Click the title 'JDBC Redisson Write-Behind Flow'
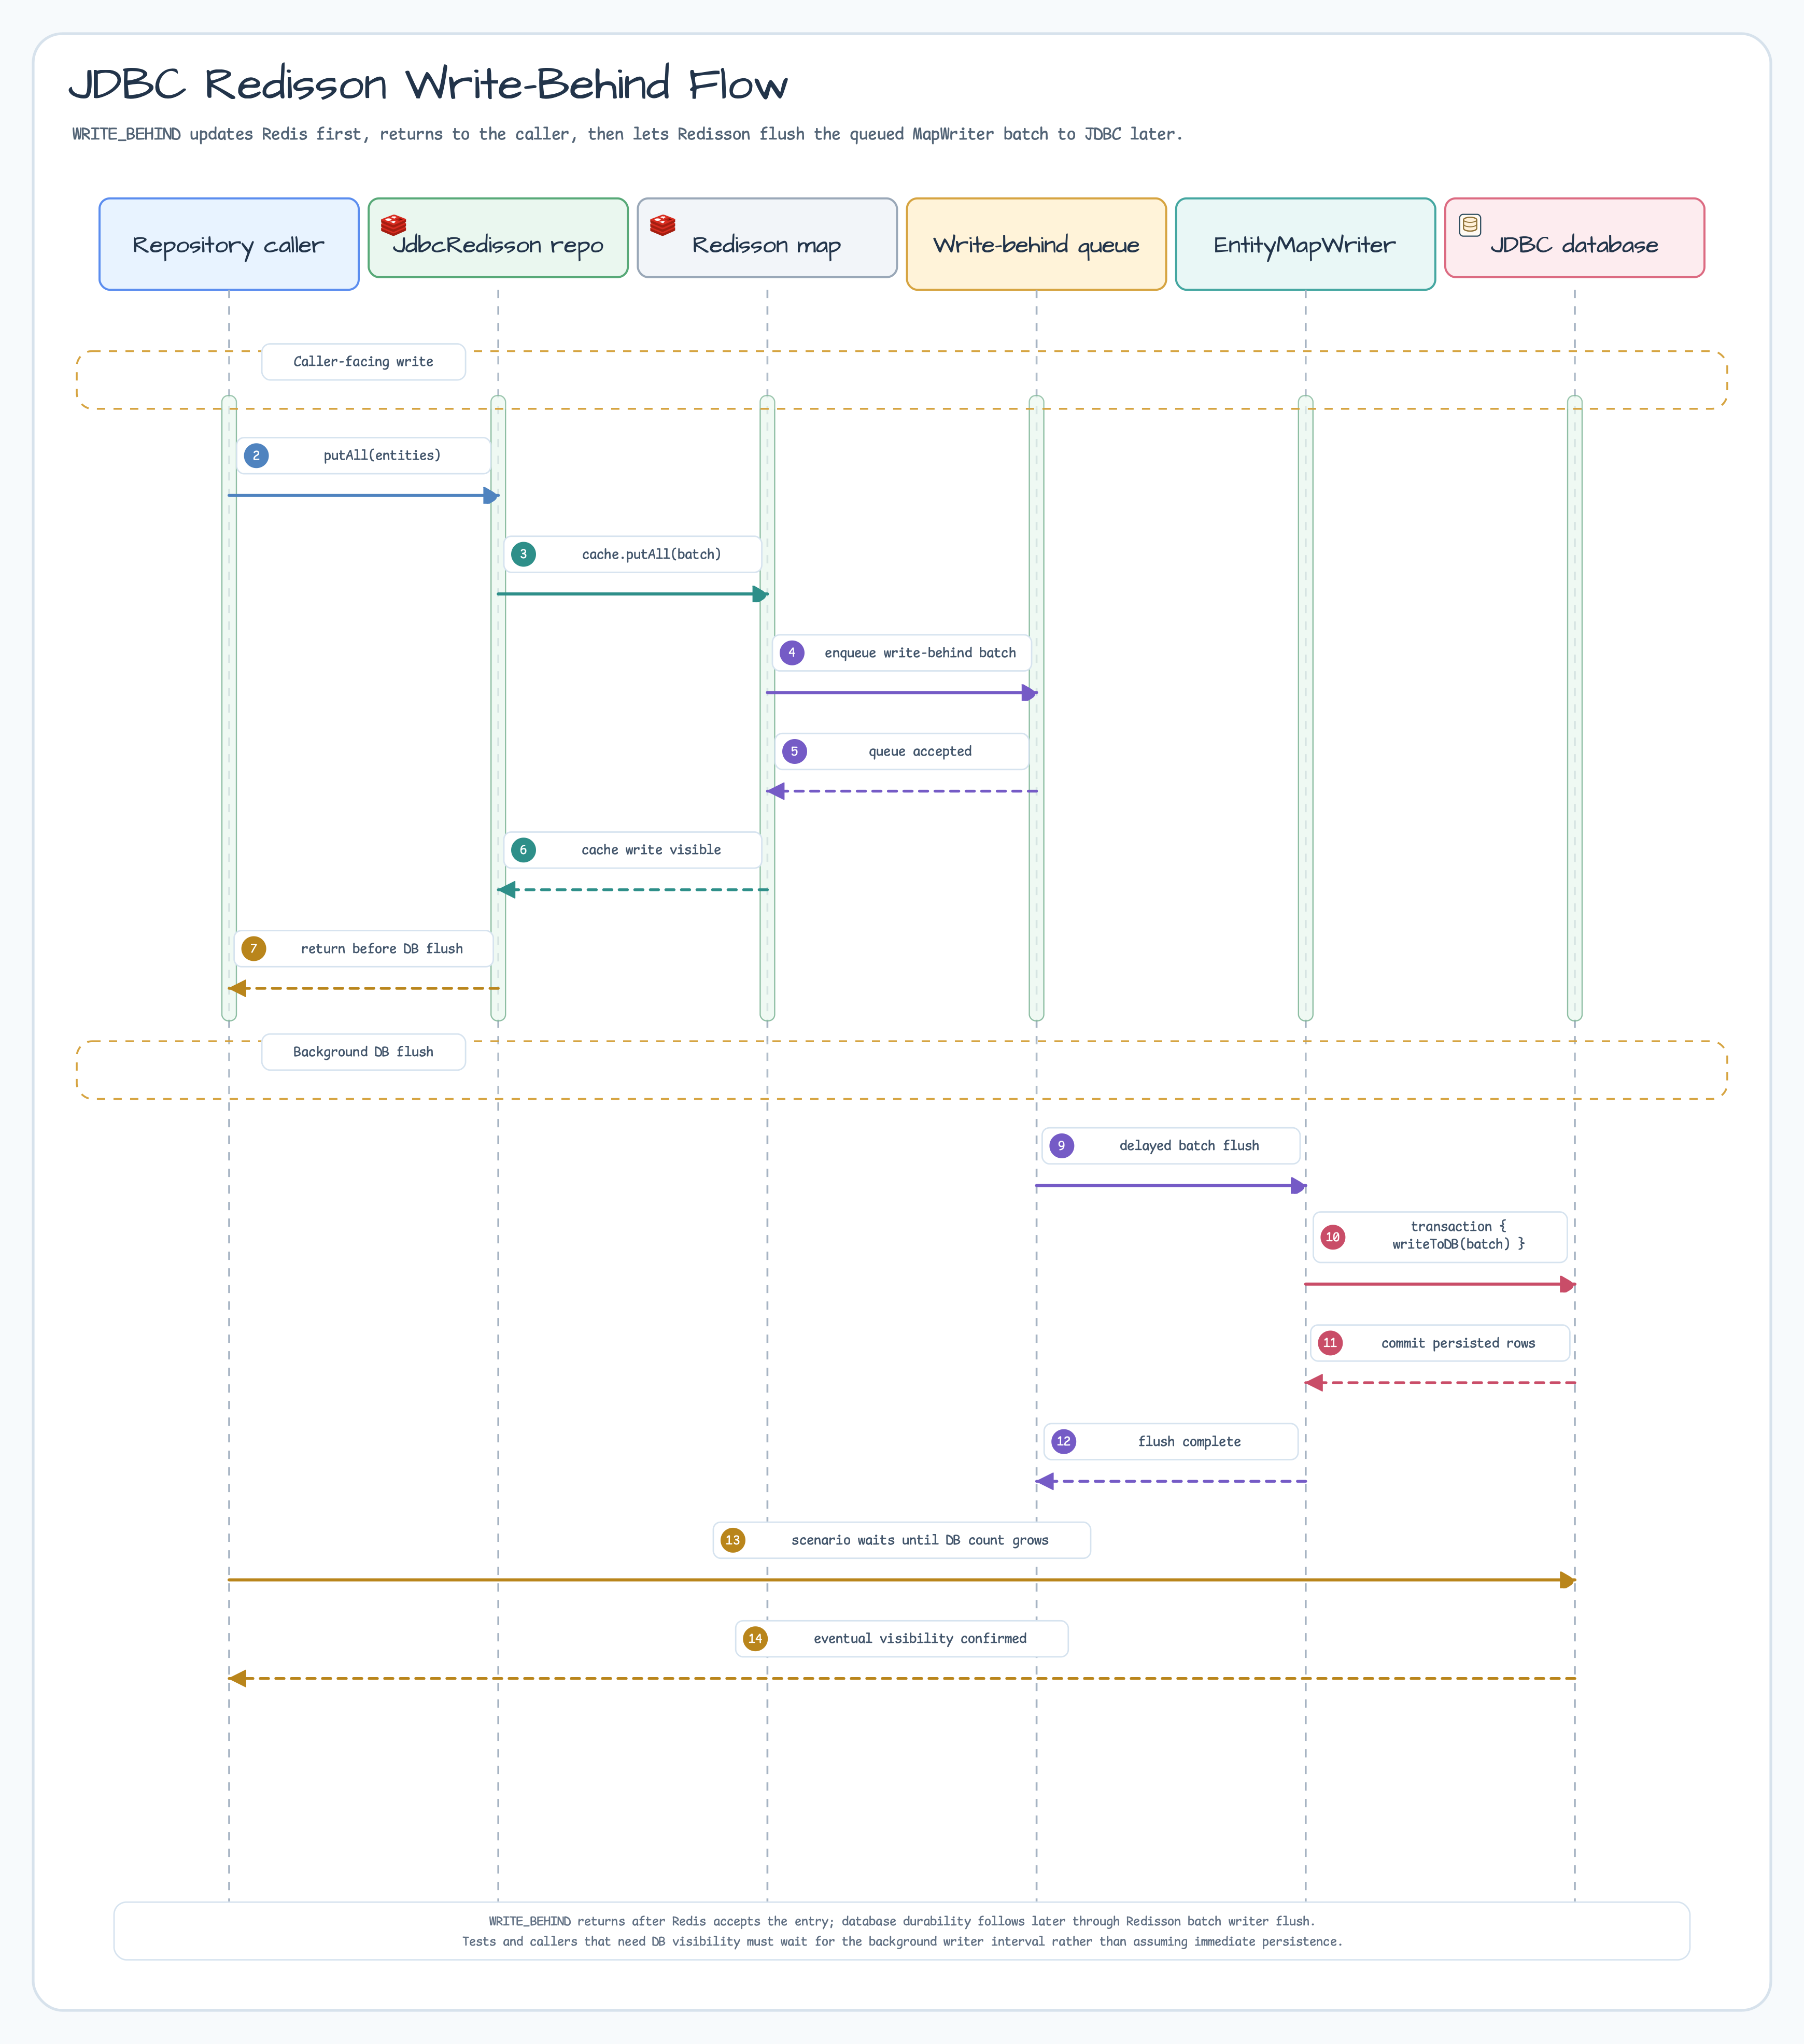1804x2044 pixels. (x=428, y=84)
